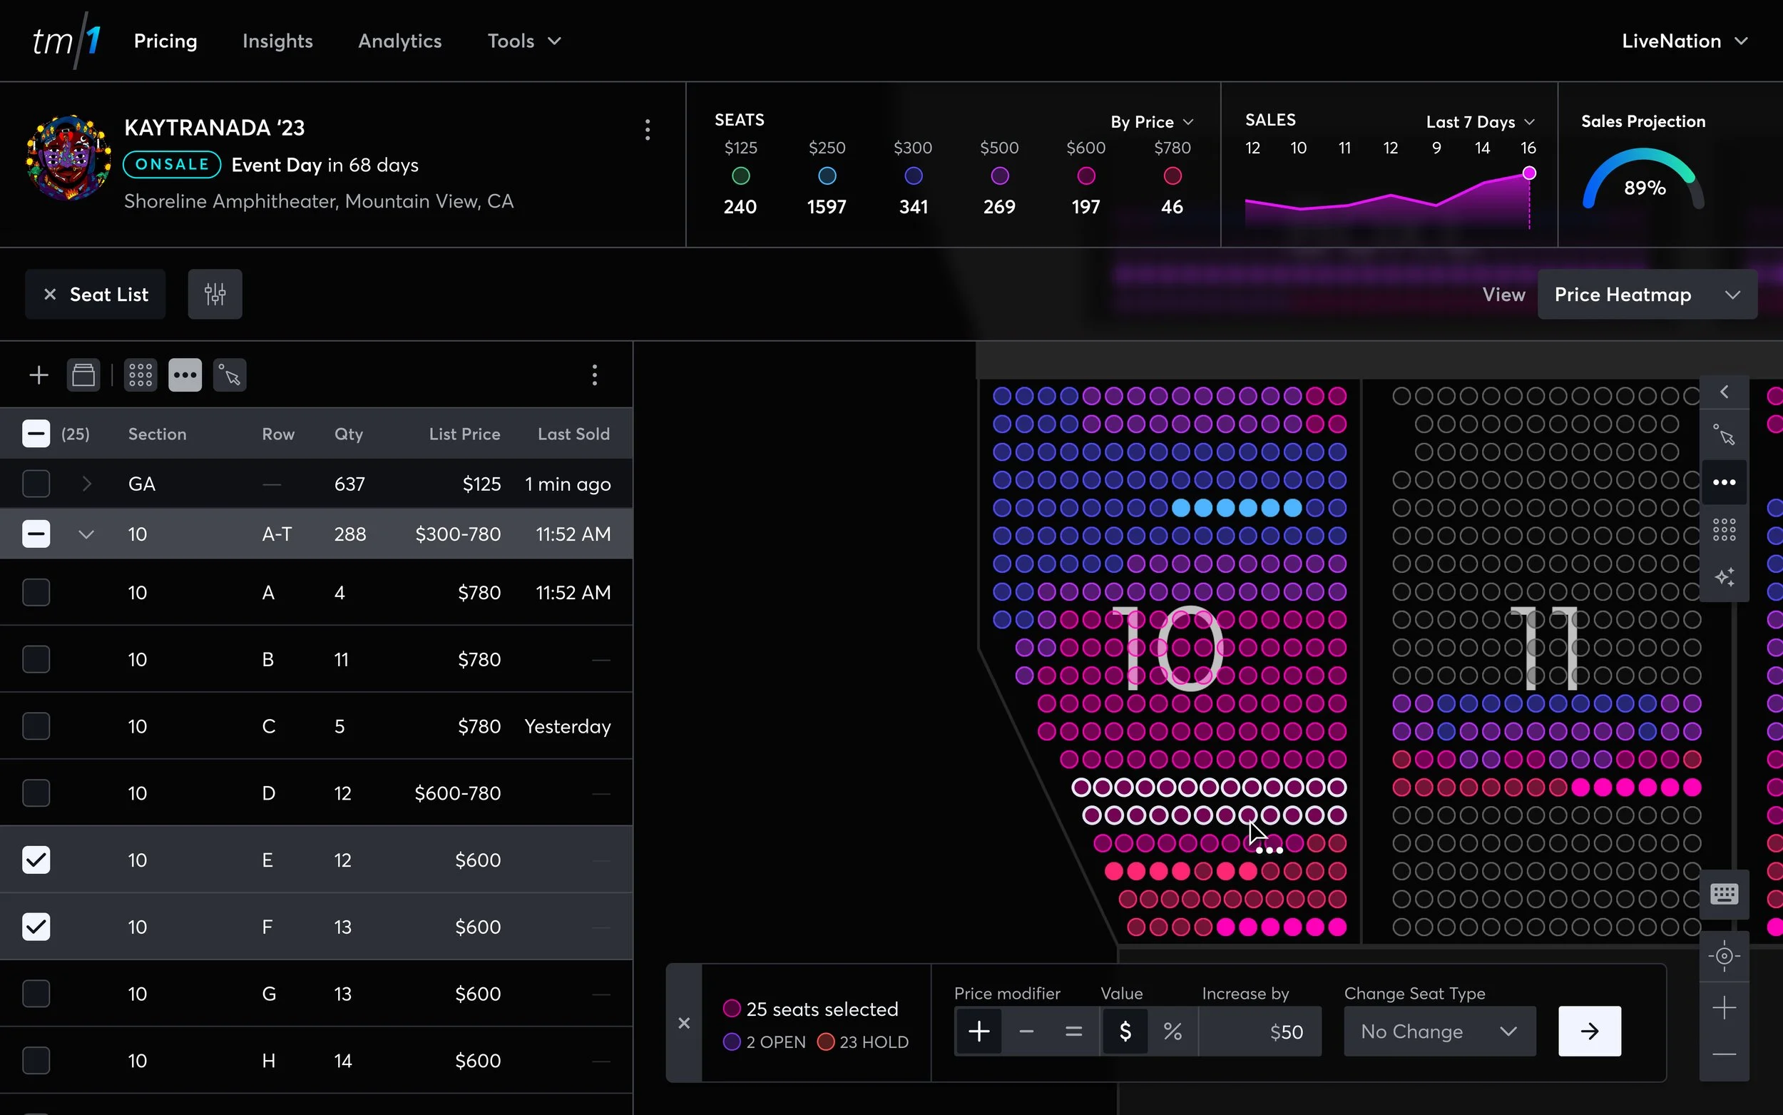Click the filter sliders icon beside Seat List
This screenshot has width=1783, height=1115.
215,294
